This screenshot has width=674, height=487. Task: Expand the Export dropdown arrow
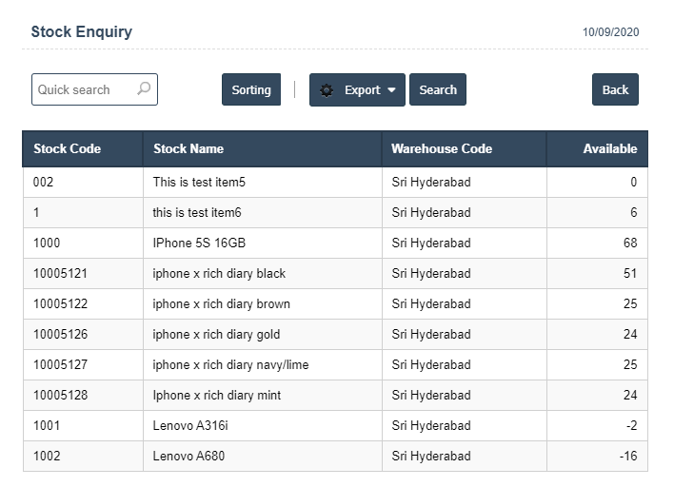[x=391, y=90]
